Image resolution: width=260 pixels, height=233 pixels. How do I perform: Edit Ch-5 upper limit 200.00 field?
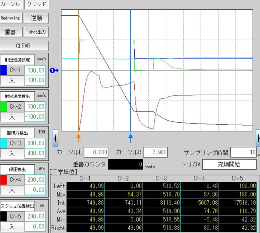coord(35,216)
